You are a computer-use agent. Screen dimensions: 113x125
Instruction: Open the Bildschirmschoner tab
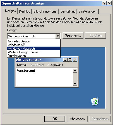(x=45, y=11)
